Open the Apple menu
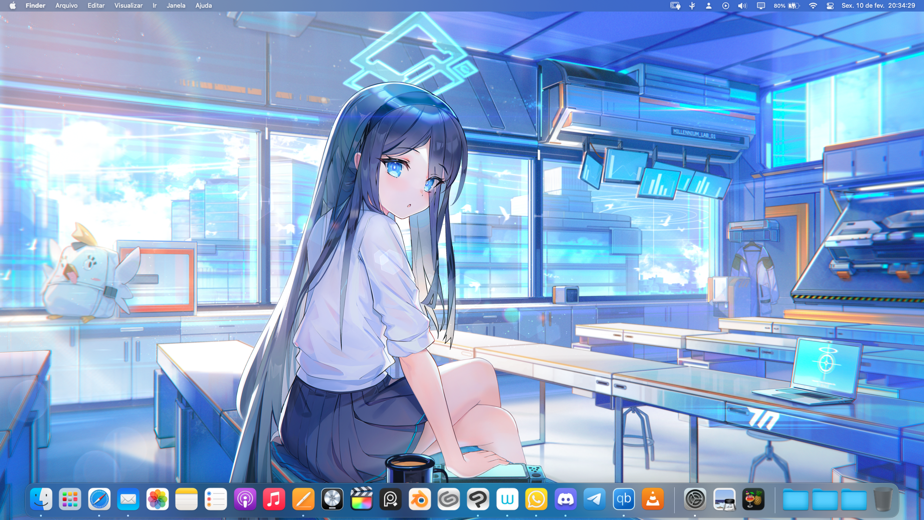 (x=13, y=6)
